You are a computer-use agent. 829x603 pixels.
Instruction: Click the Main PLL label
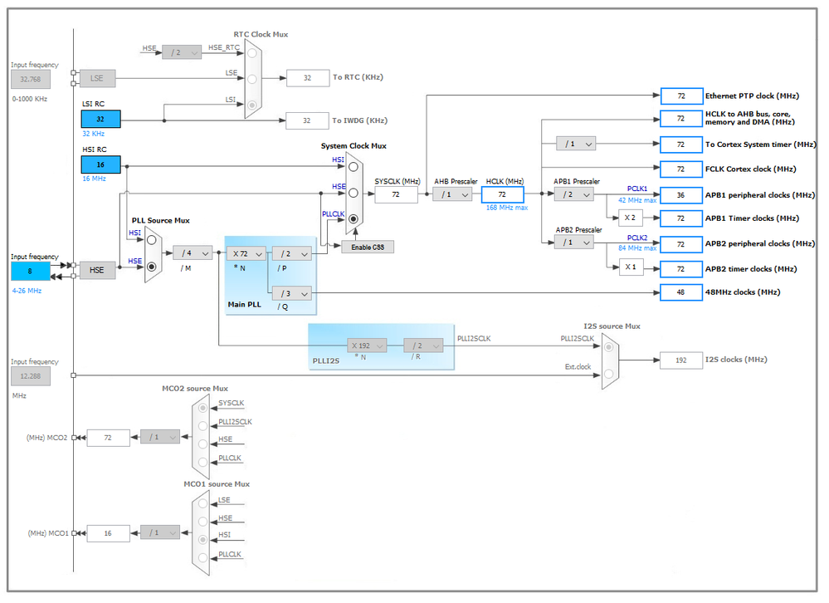coord(244,304)
